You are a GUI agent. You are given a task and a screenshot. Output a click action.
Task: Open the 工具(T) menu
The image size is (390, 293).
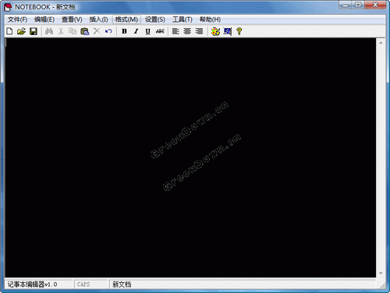point(183,19)
